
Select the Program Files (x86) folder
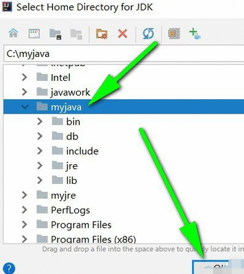(x=124, y=238)
